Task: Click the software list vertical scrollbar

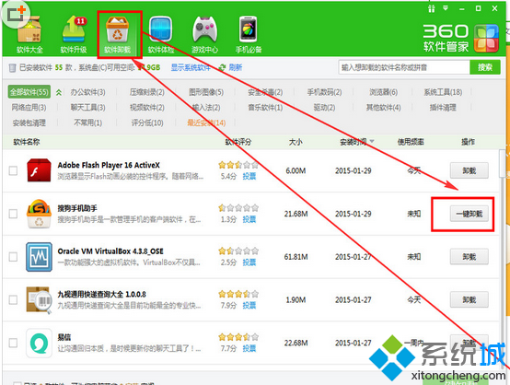Action: click(503, 163)
